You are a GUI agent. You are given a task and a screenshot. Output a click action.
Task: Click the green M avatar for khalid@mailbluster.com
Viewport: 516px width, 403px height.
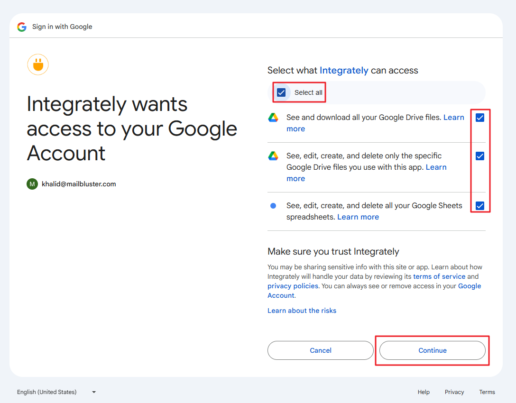(x=32, y=183)
